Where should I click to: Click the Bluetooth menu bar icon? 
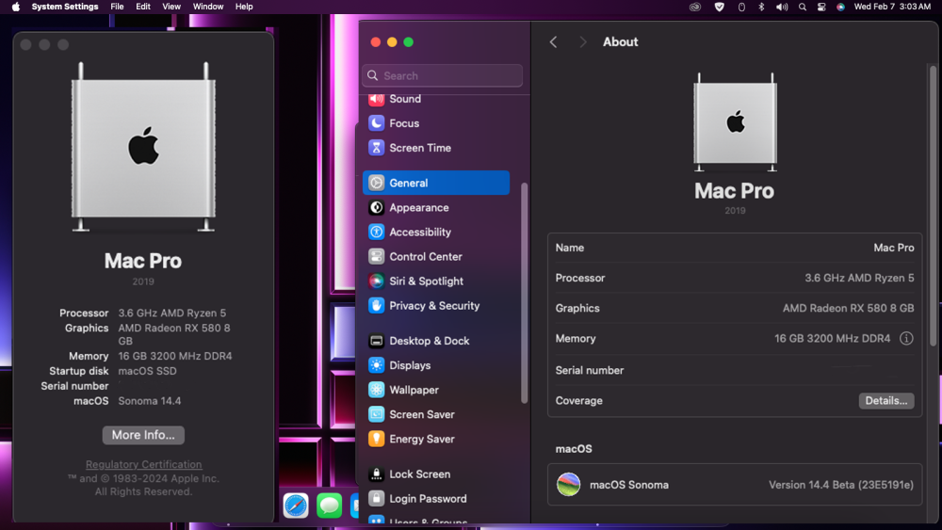[761, 7]
